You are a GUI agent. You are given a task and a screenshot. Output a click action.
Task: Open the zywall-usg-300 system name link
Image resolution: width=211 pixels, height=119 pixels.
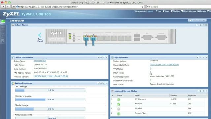[40, 61]
